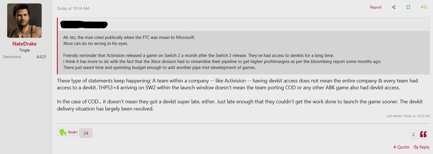Open NateDrake's avatar image
This screenshot has height=154, width=433.
pyautogui.click(x=24, y=21)
